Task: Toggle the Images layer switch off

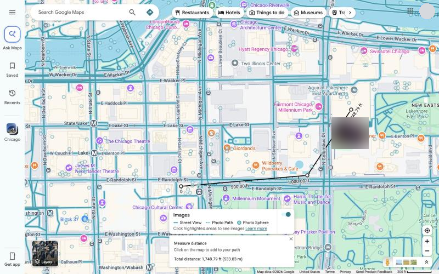Action: coord(286,214)
